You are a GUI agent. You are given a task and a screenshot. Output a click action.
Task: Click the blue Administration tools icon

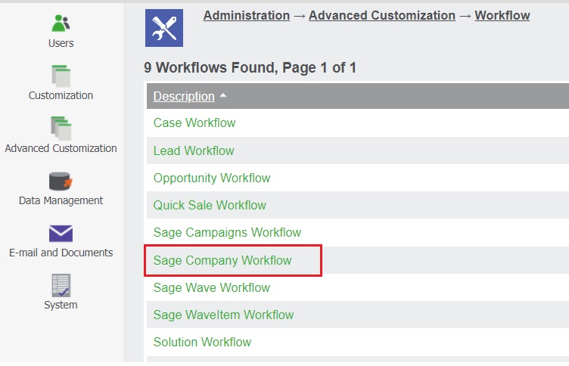point(163,28)
